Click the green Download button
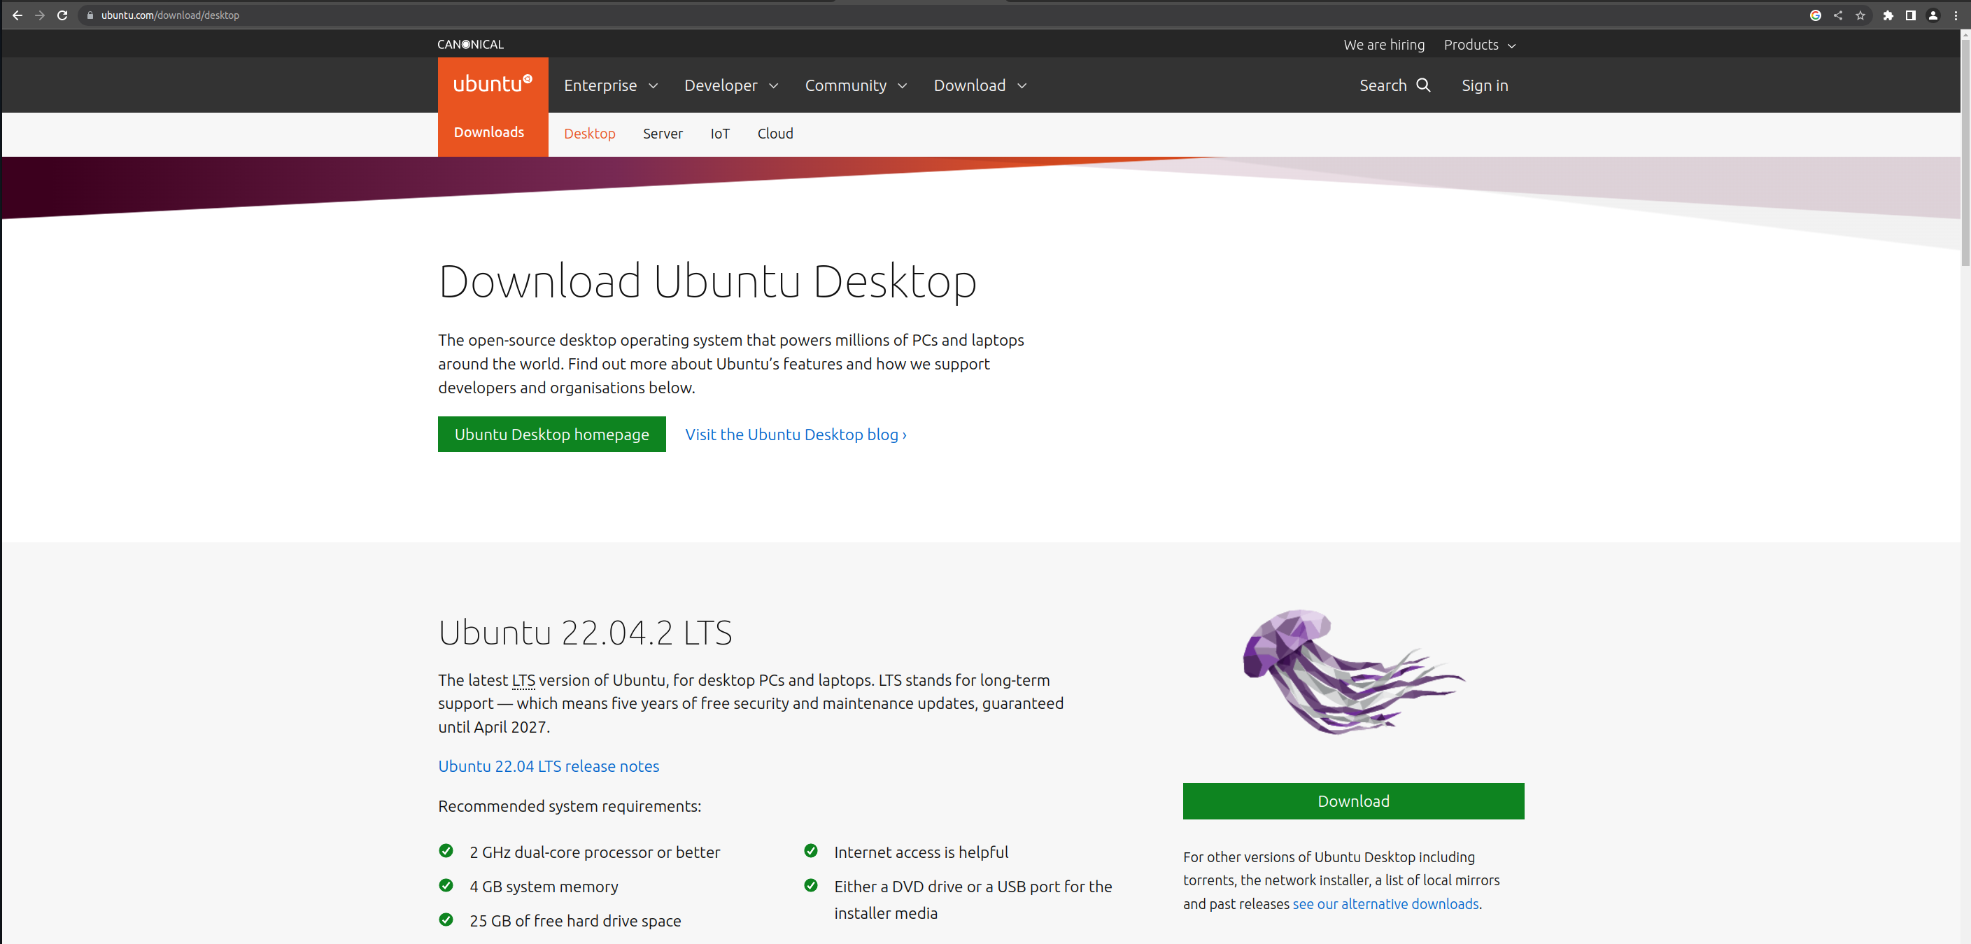 1352,801
